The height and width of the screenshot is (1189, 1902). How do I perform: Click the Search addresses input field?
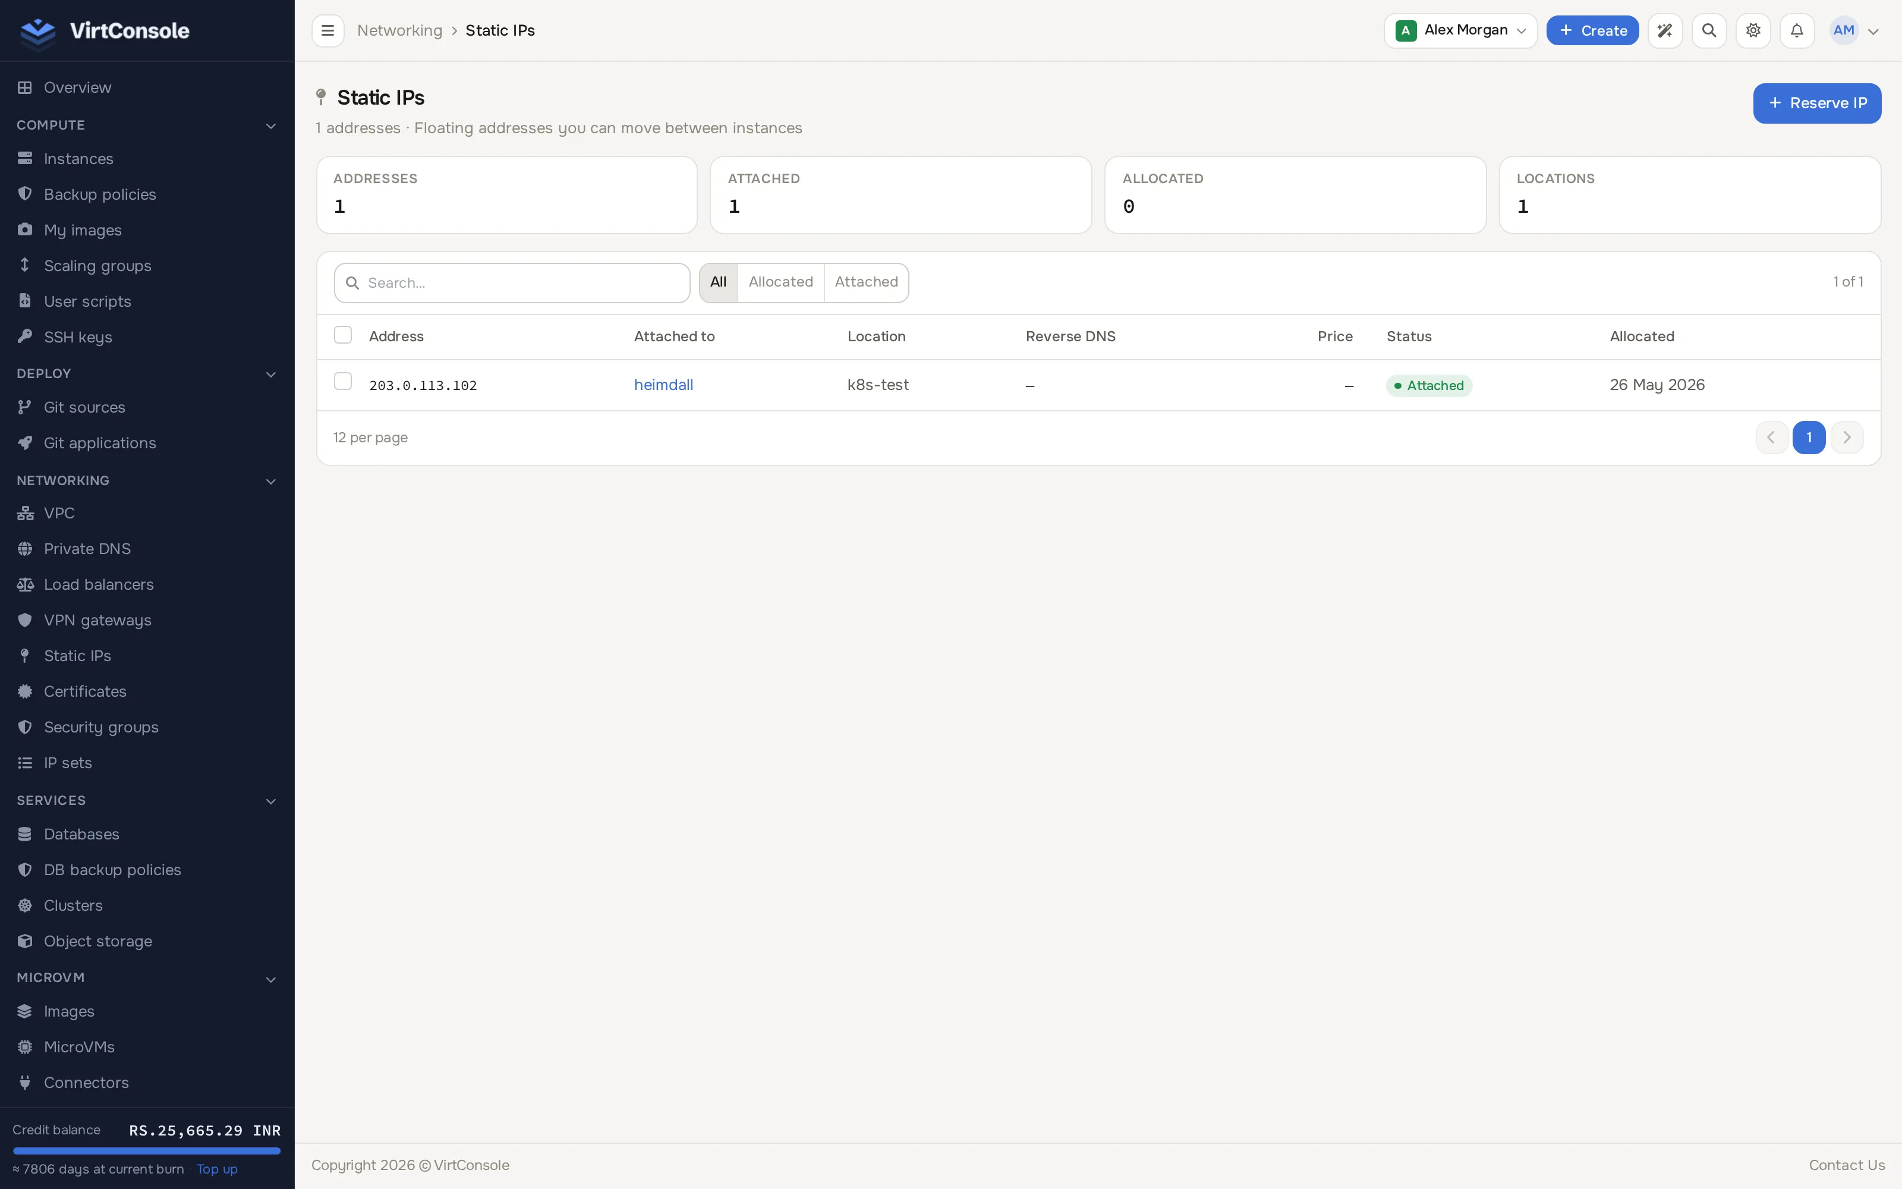click(512, 283)
